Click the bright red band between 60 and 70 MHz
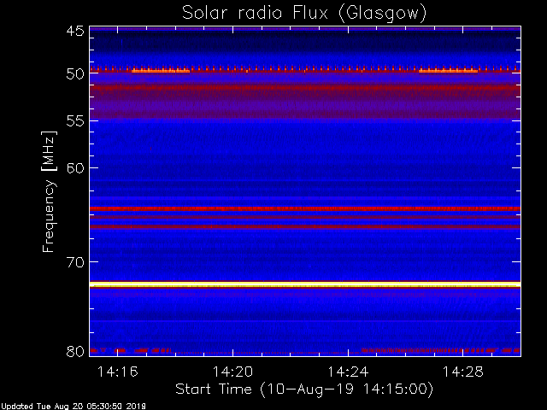Viewport: 547px width, 410px height. [x=305, y=208]
